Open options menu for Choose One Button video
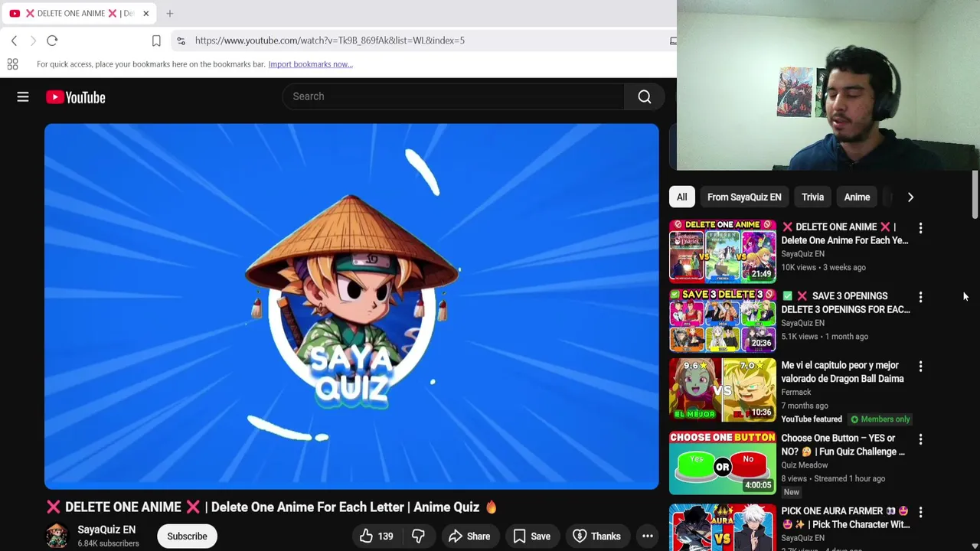The width and height of the screenshot is (980, 551). coord(920,439)
